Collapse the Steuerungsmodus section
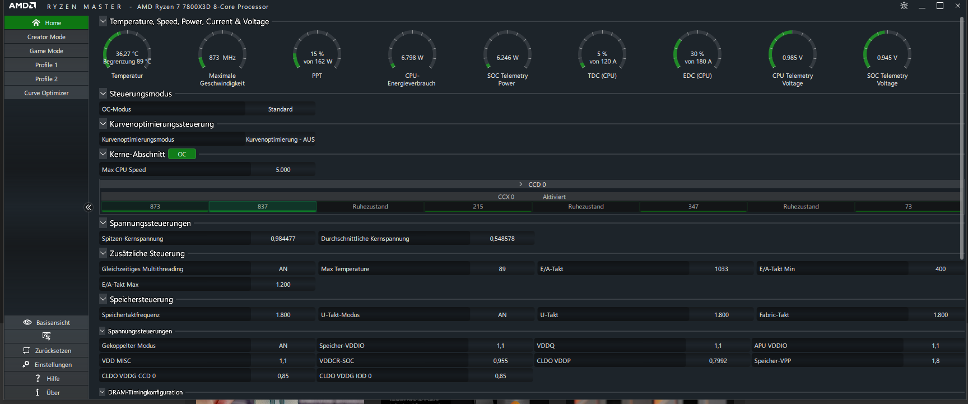This screenshot has height=404, width=968. tap(103, 94)
